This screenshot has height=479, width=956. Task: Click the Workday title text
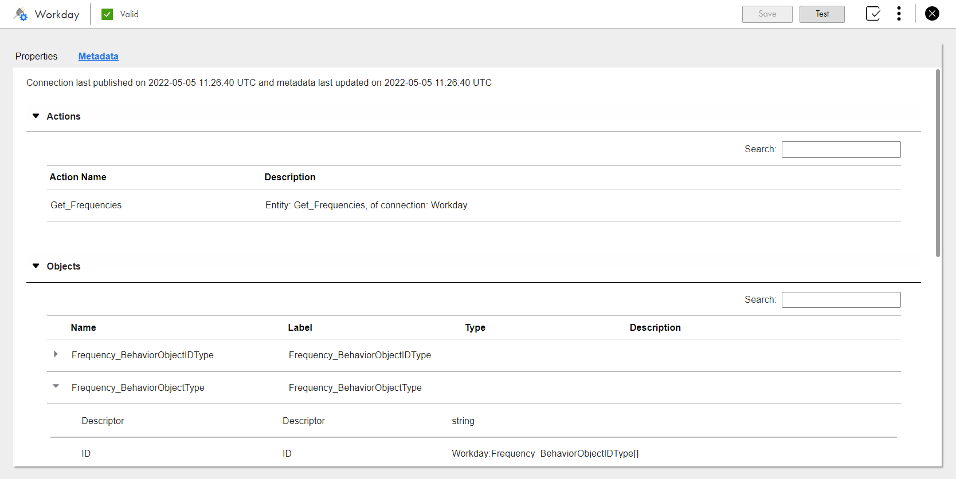[x=57, y=14]
